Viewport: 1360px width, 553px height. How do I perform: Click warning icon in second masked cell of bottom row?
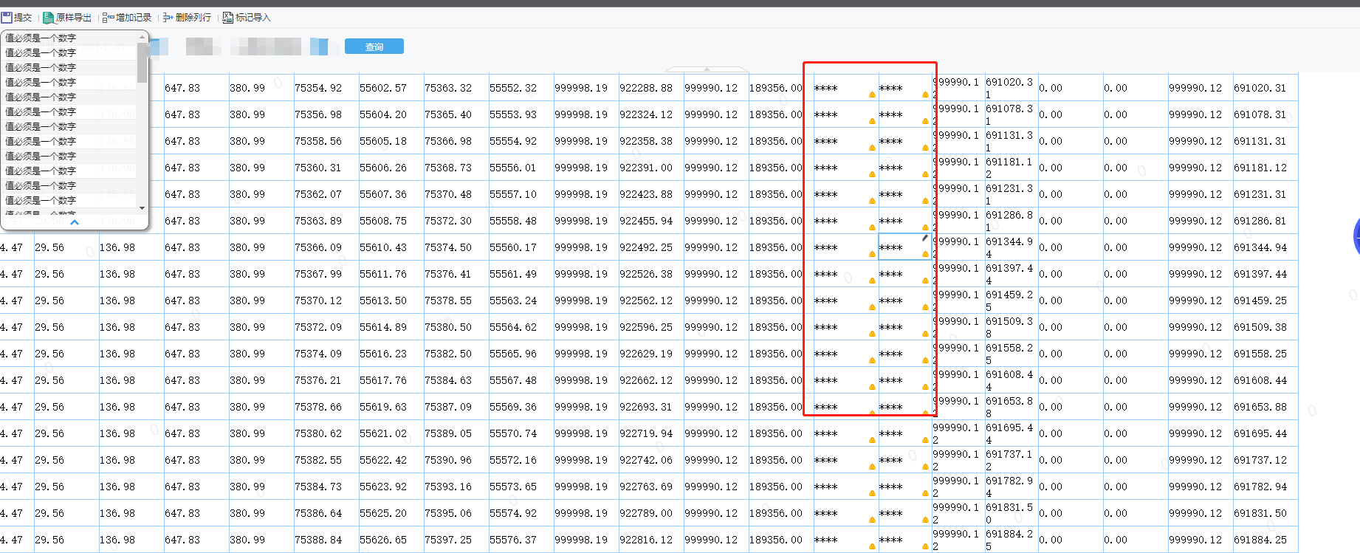(925, 546)
